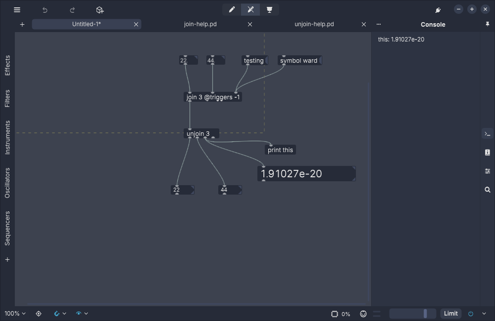Viewport: 495px width, 321px height.
Task: Show the inspector sliders panel
Action: (x=488, y=171)
